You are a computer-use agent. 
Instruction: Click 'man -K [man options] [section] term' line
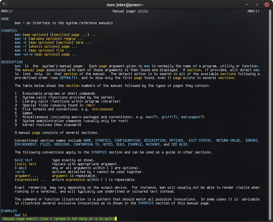(53, 43)
